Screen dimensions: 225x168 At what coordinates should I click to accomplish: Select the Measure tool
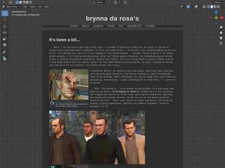click(x=5, y=58)
